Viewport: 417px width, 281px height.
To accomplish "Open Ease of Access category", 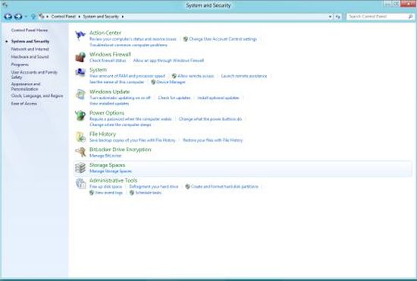I will [x=24, y=103].
